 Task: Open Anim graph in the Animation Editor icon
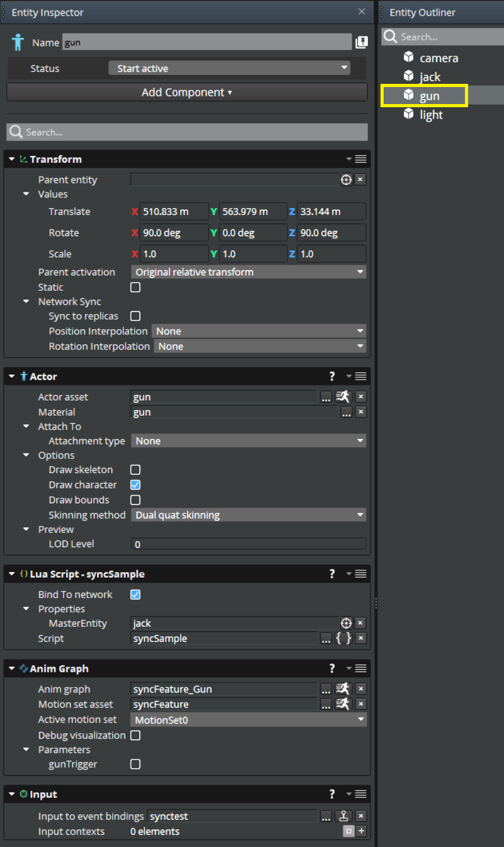(343, 689)
